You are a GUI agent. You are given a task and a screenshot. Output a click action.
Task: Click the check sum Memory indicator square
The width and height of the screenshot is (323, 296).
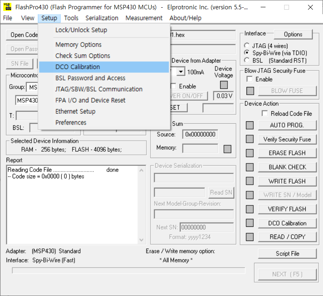pyautogui.click(x=227, y=149)
